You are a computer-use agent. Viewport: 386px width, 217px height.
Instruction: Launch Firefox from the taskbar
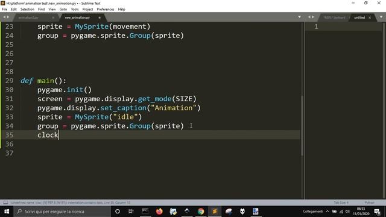pos(159,212)
